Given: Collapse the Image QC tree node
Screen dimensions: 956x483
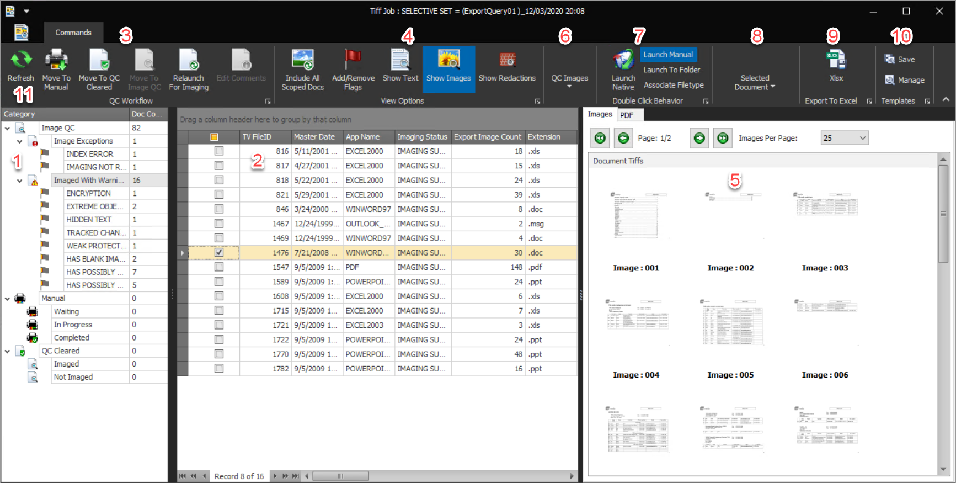Looking at the screenshot, I should point(7,128).
